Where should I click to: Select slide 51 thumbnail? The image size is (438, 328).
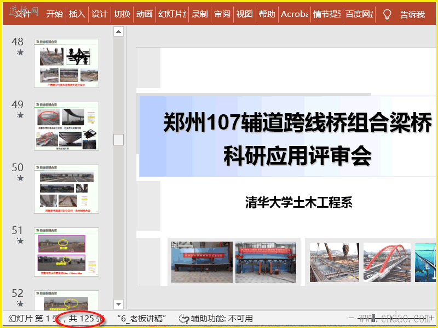click(66, 252)
